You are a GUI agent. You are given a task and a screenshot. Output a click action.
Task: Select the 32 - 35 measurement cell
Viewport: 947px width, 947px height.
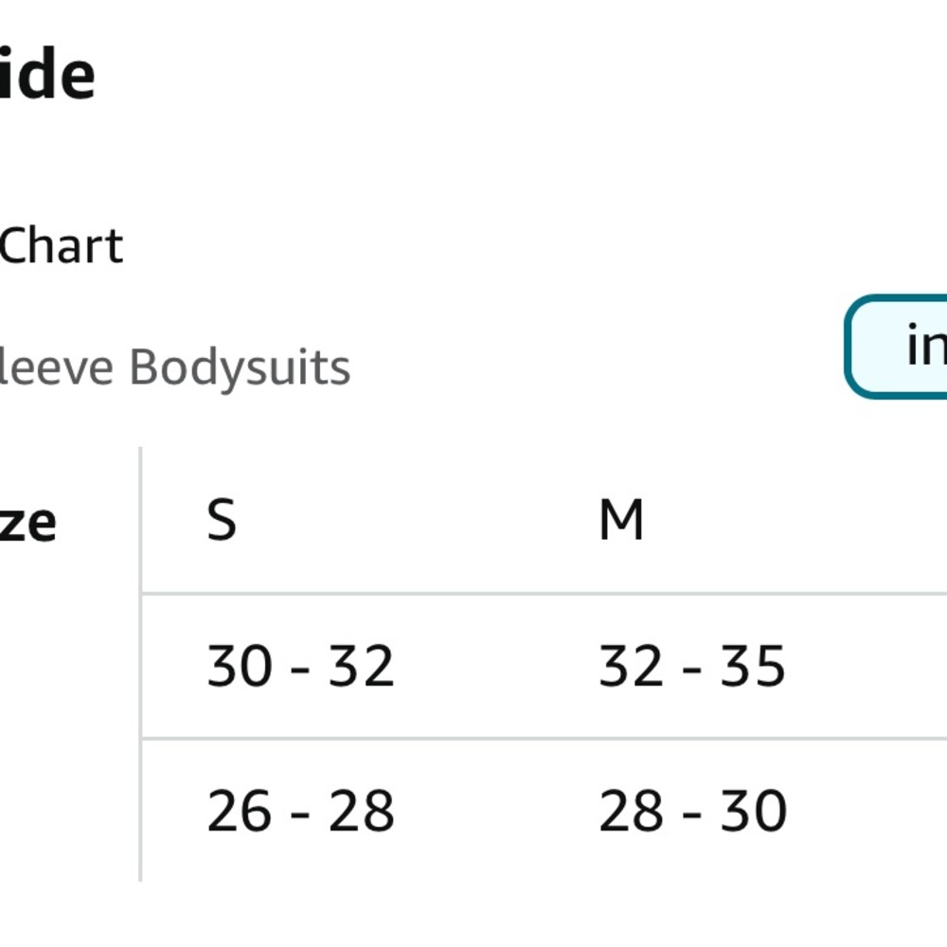pyautogui.click(x=692, y=666)
